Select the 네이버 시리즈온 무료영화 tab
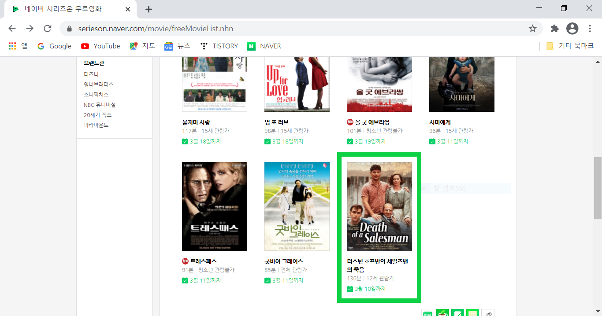The width and height of the screenshot is (602, 316). click(71, 9)
